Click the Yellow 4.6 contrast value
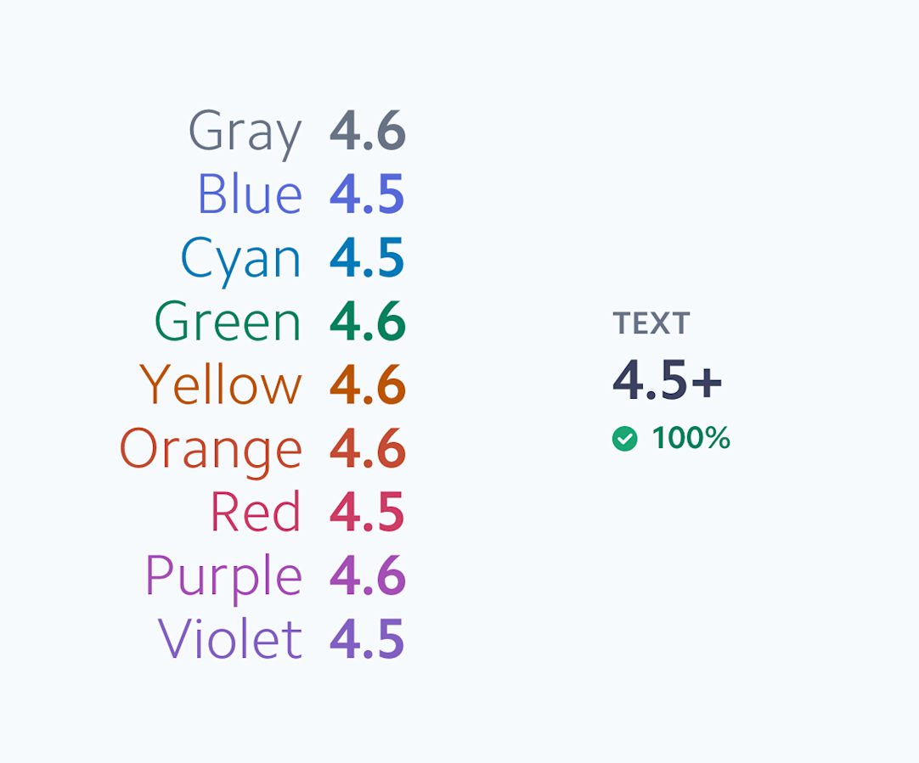919x763 pixels. click(368, 384)
